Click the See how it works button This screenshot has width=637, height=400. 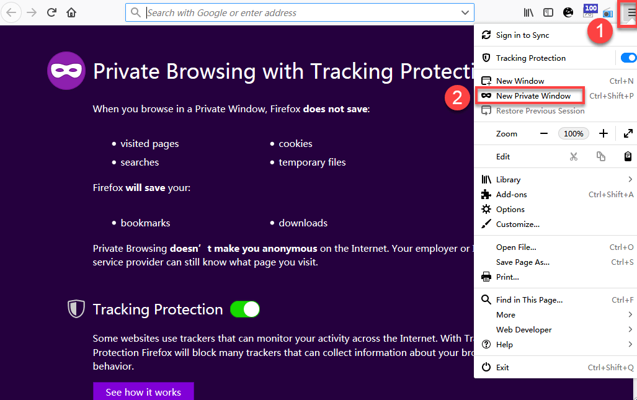click(143, 391)
